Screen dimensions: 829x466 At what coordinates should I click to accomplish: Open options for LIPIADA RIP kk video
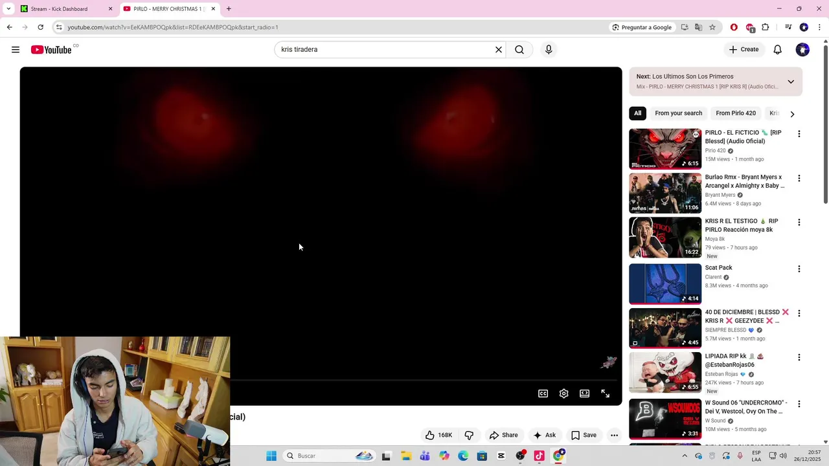point(799,357)
